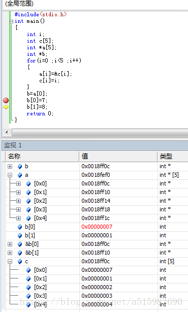Click the 名称 column header
Screen dimensions: 188x312
[x=42, y=156]
